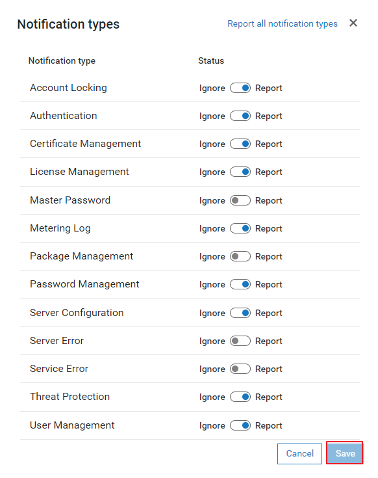Screen dimensions: 378x478
Task: Switch off Threat Protection reporting
Action: pos(240,397)
